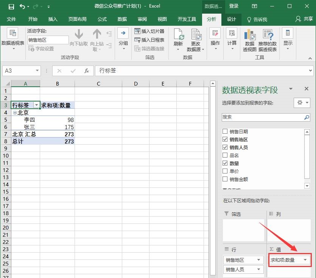The image size is (316, 278).
Task: Open the 求和项:数量 value field dropdown
Action: tap(305, 260)
